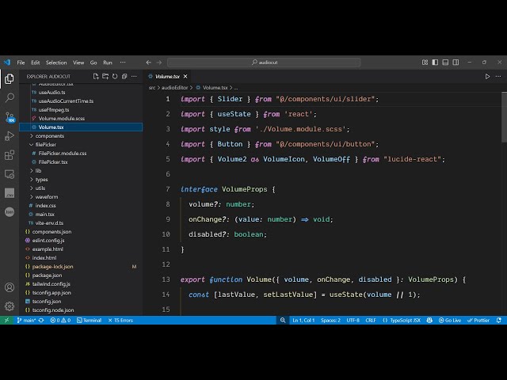
Task: Click the zoom magnifier in status bar
Action: coord(283,320)
